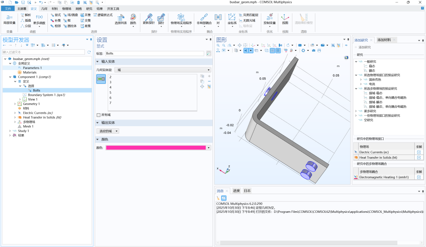Uncheck solve box for Electromagnetic Heating 1
This screenshot has width=426, height=247.
pyautogui.click(x=419, y=177)
